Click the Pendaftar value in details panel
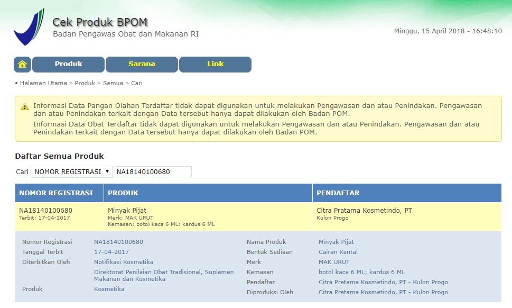Viewport: 512px width, 308px height. point(384,282)
